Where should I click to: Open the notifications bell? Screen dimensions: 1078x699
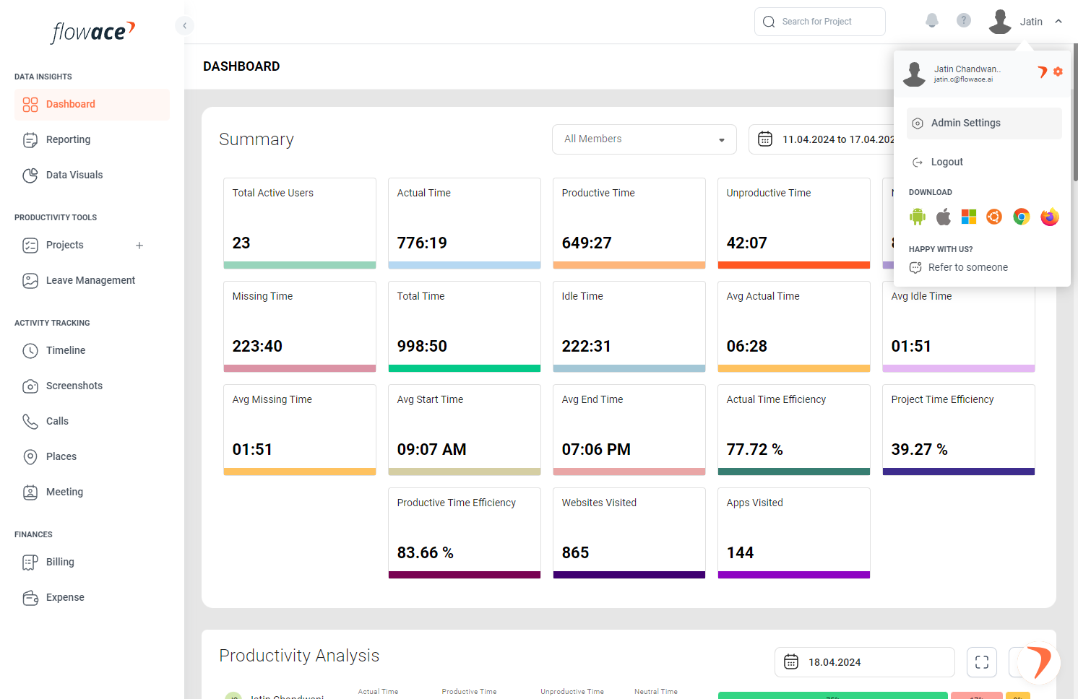click(932, 21)
